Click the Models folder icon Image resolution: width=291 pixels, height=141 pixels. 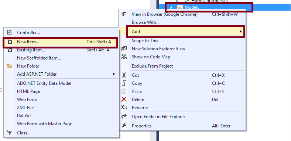[x=179, y=7]
